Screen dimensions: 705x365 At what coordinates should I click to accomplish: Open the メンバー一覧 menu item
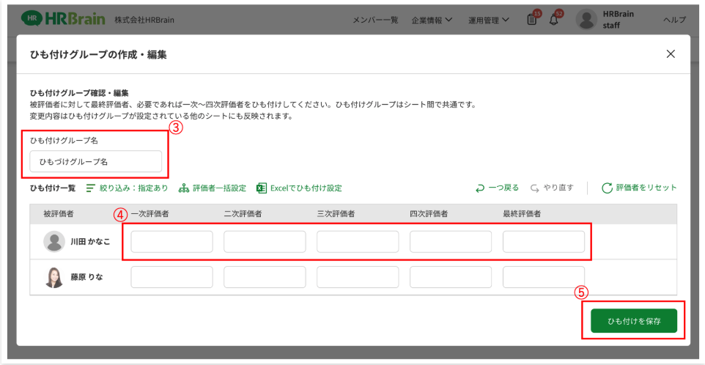tap(375, 20)
